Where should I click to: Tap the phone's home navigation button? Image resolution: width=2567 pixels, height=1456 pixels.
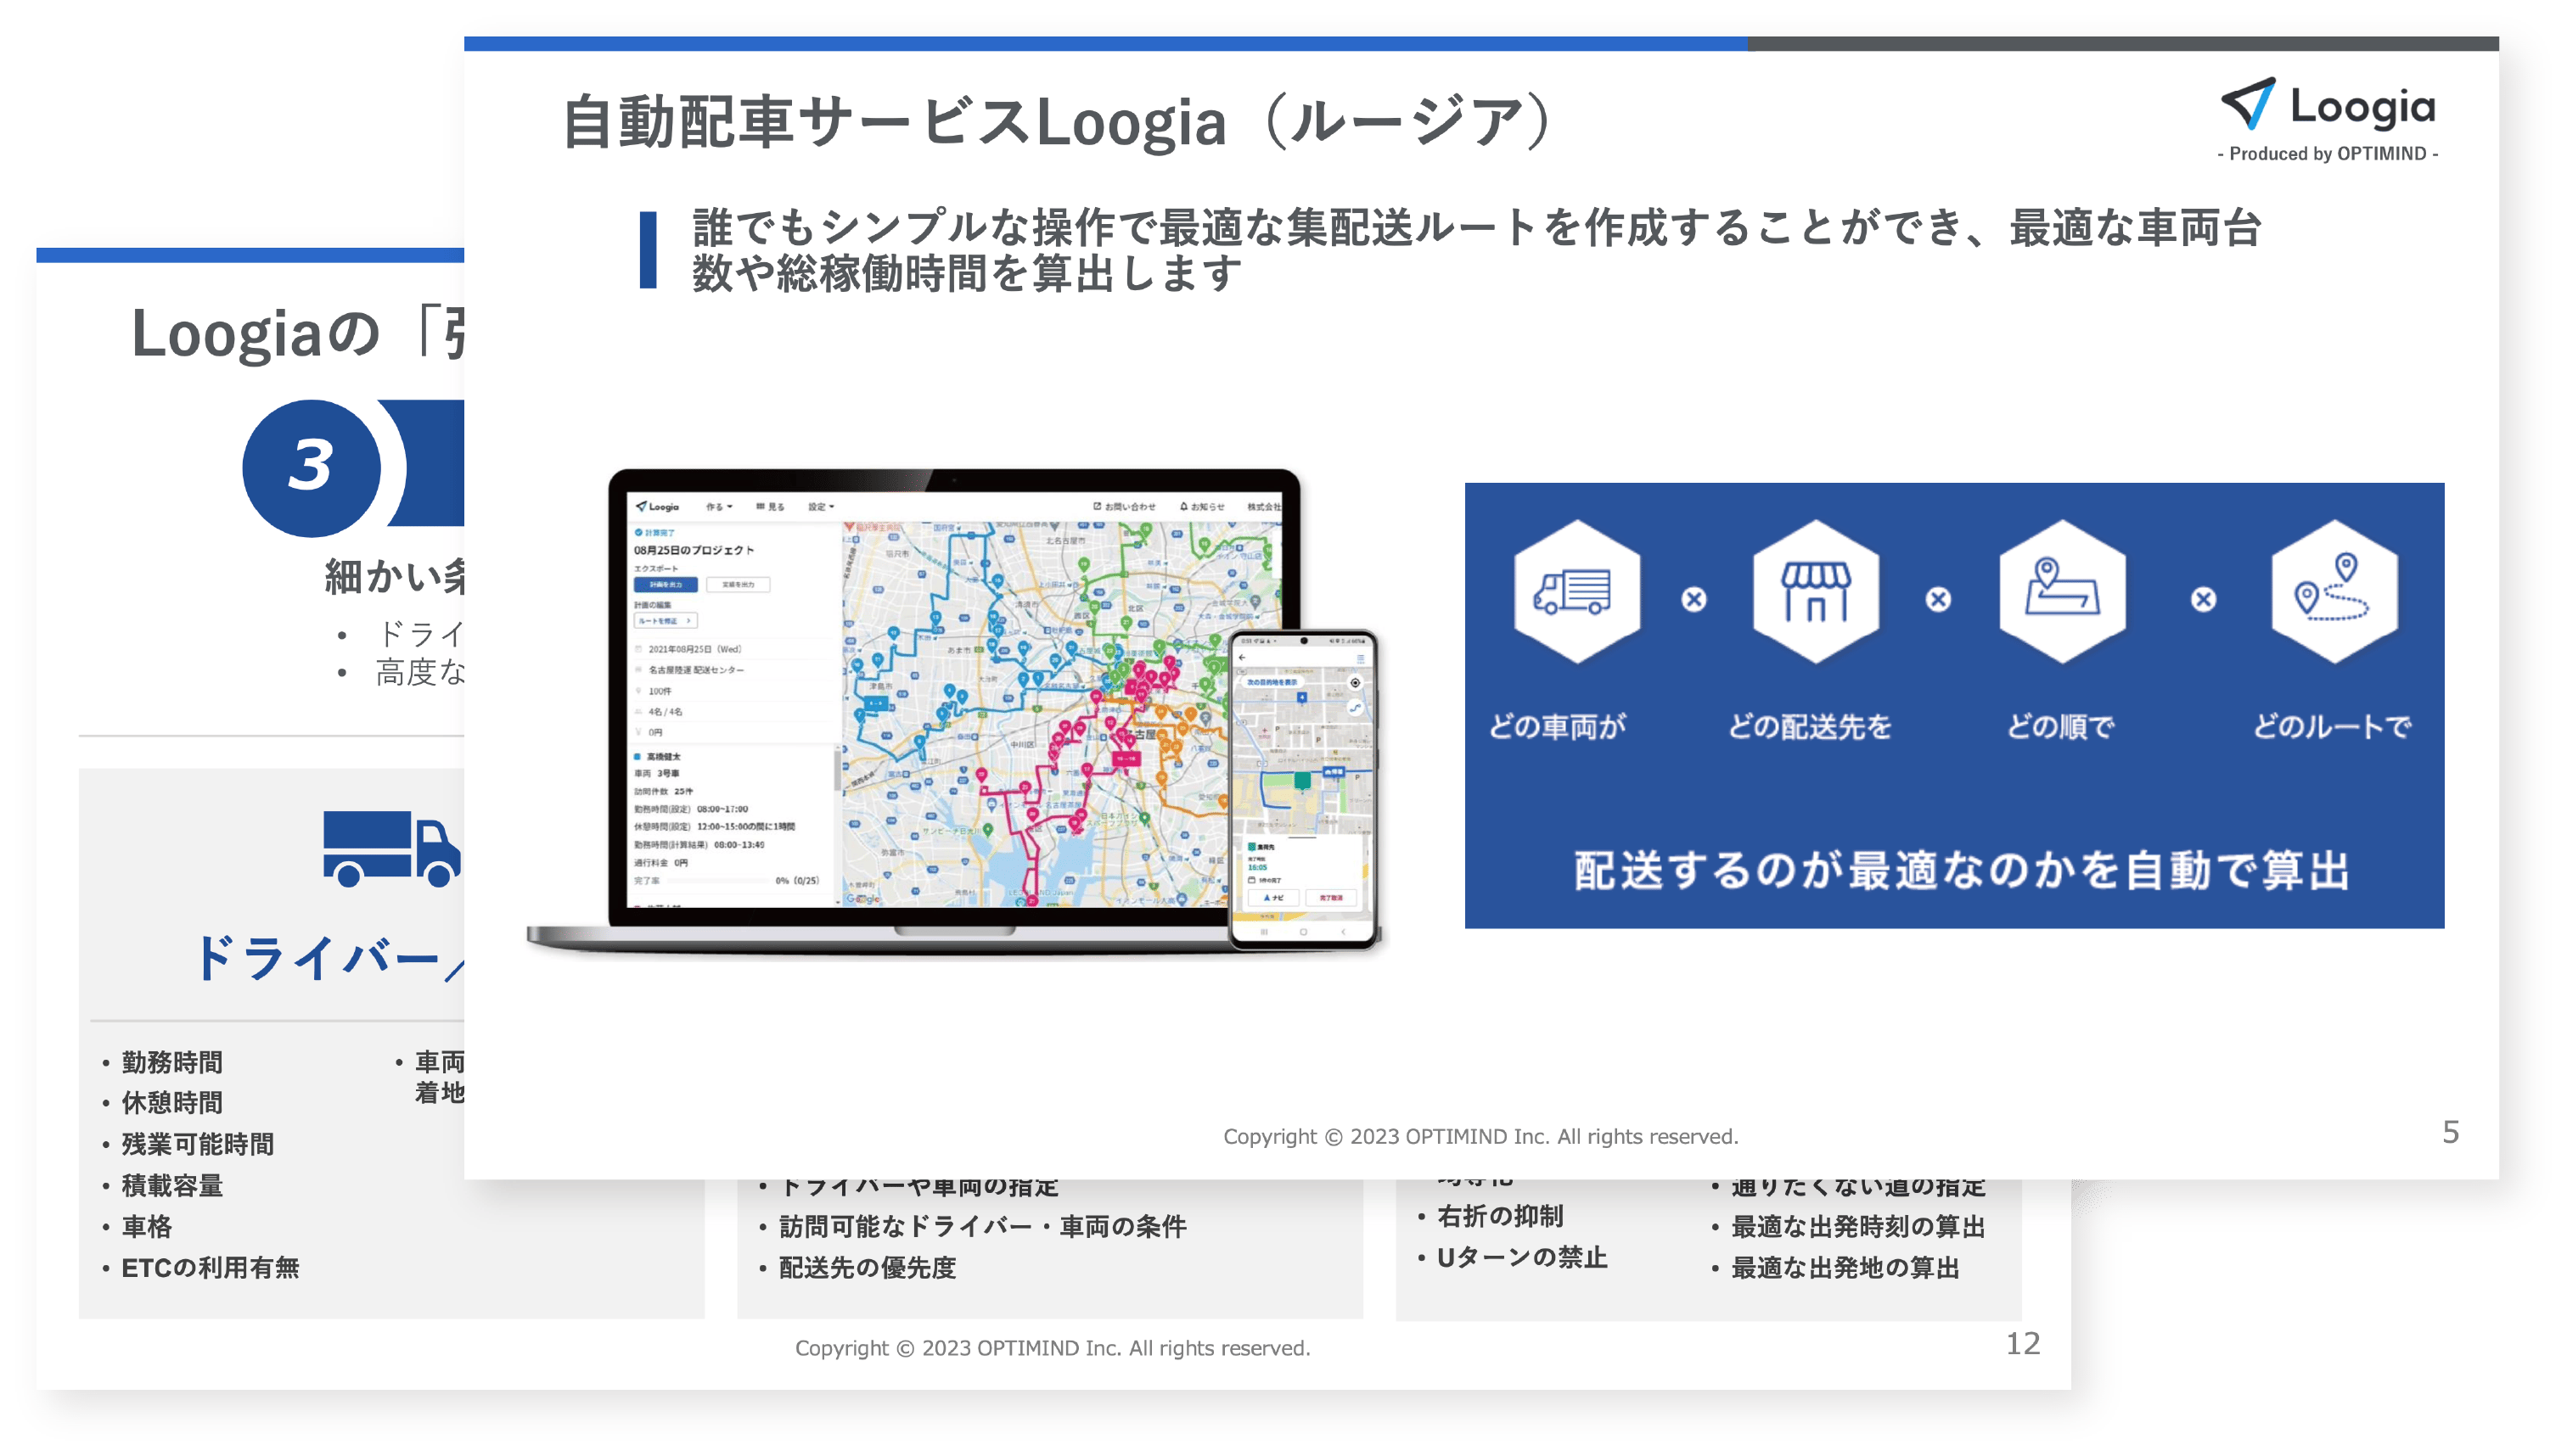1302,932
